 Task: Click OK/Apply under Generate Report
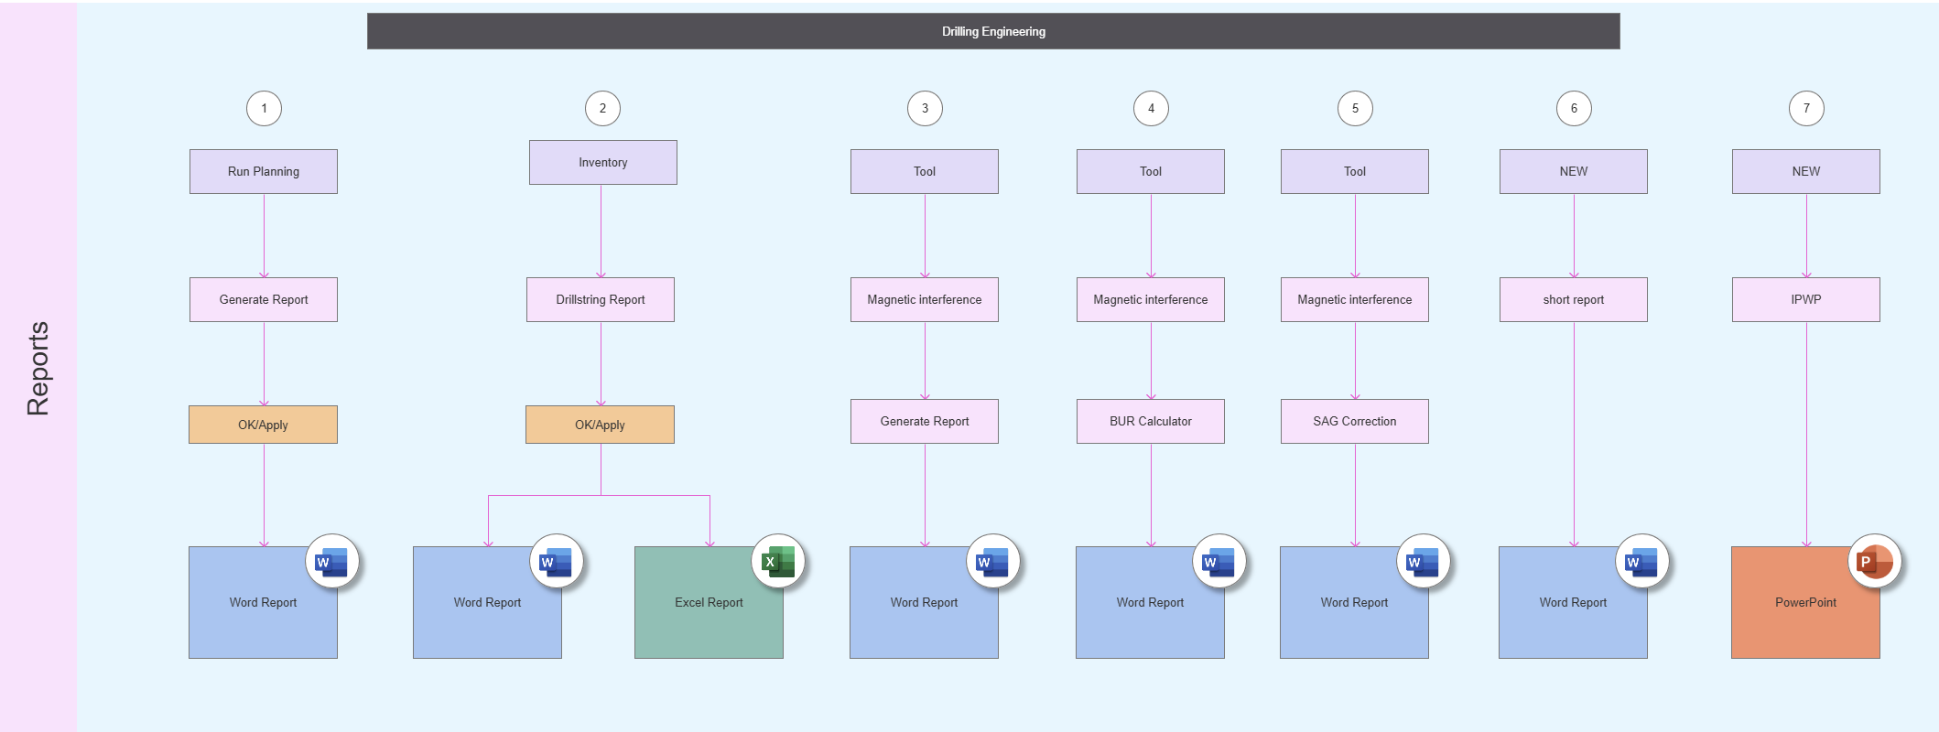263,425
